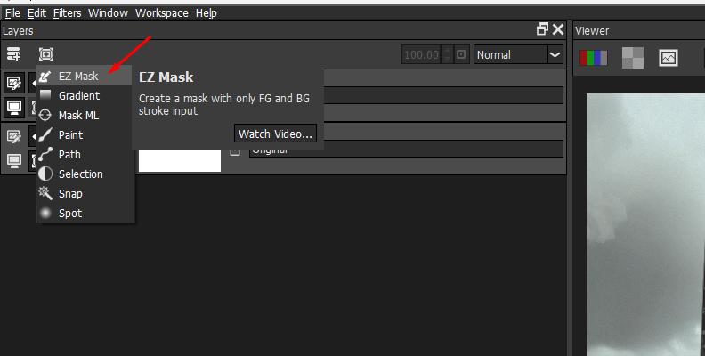Pick the Mask ML option
705x356 pixels.
pos(78,115)
